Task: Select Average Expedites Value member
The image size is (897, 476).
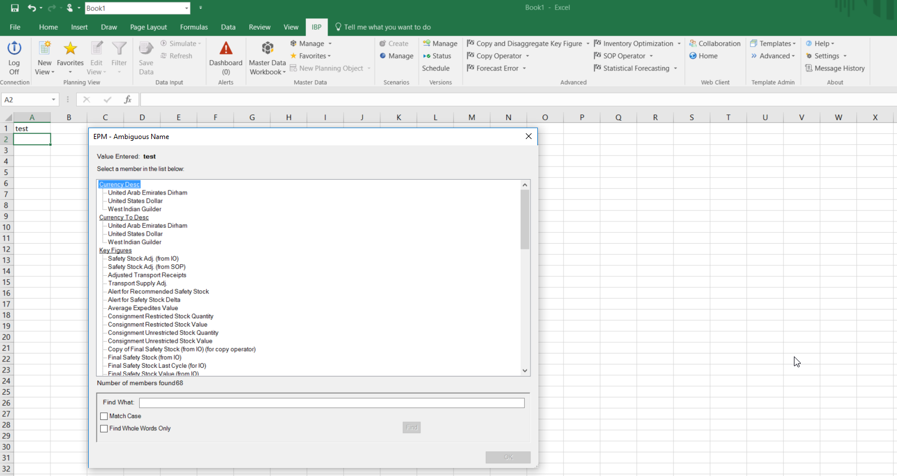Action: point(143,308)
